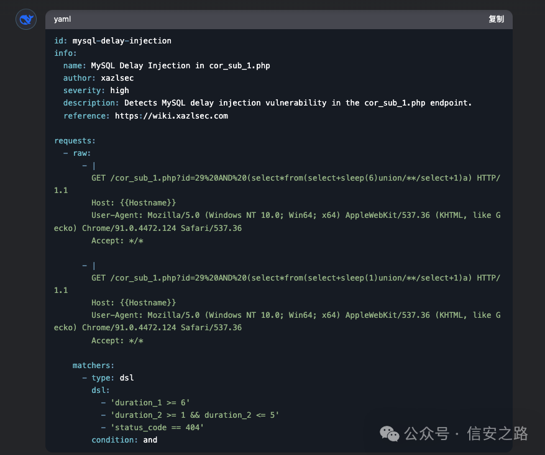Click the DeepSeek whale avatar icon
545x455 pixels.
[x=26, y=19]
